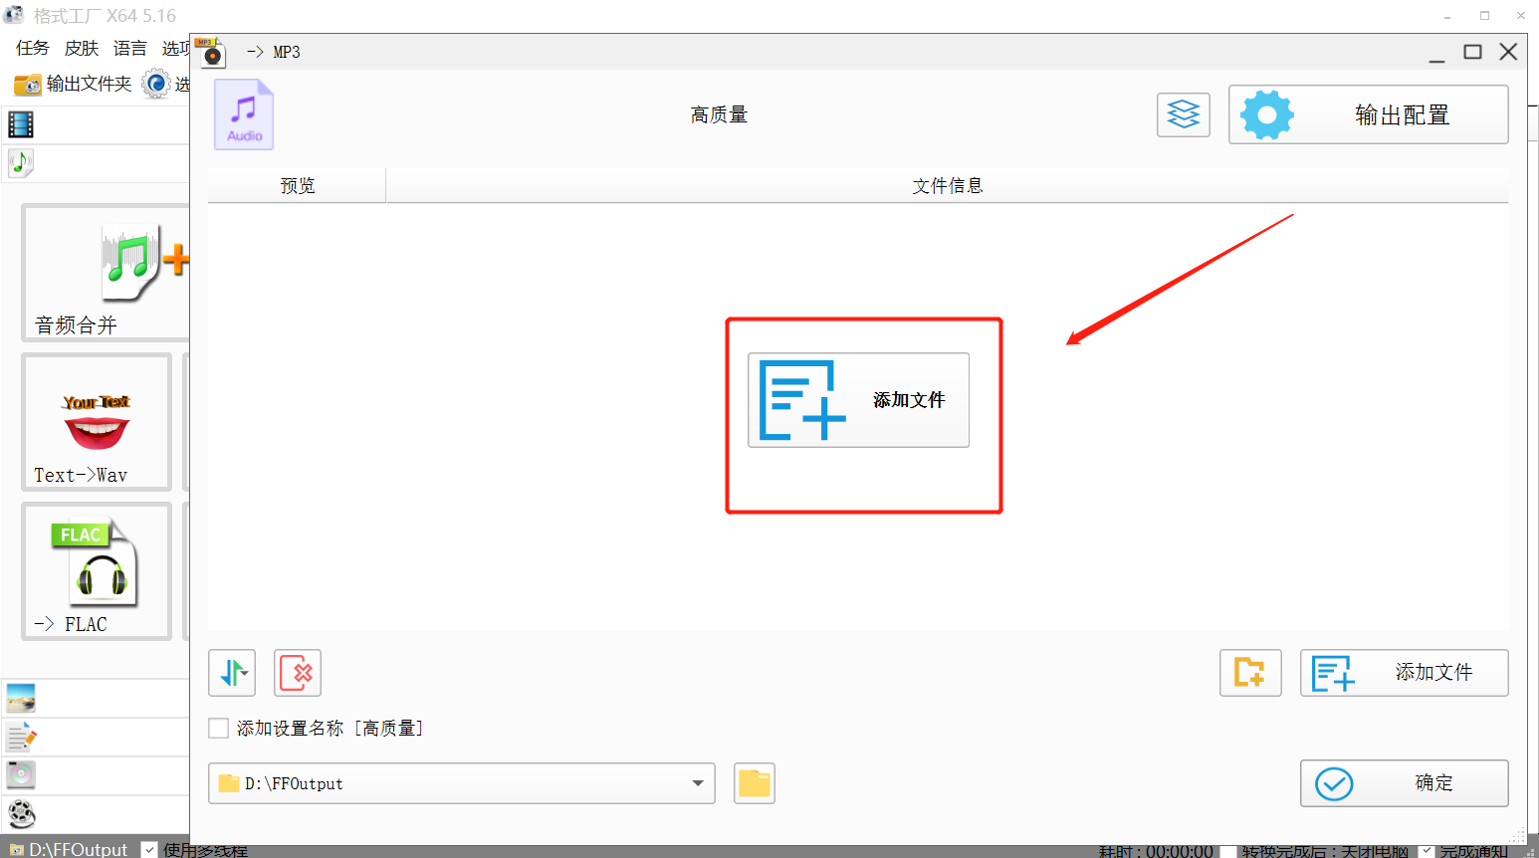Select the -> FLAC conversion icon
The width and height of the screenshot is (1539, 858).
pyautogui.click(x=97, y=571)
